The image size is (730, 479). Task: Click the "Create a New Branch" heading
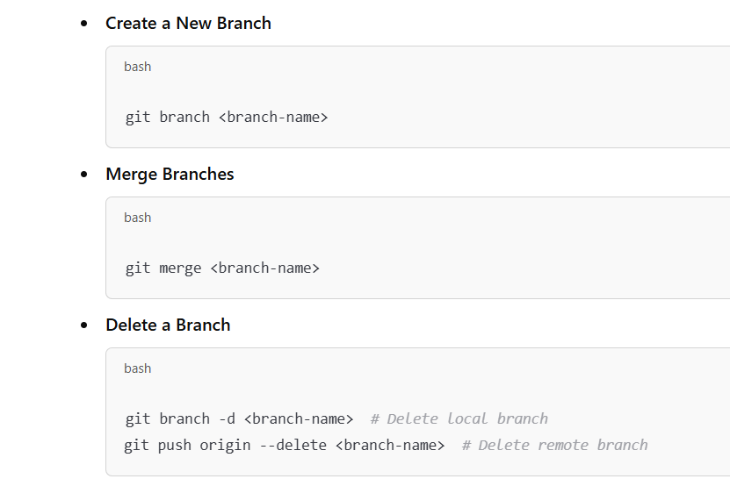(188, 24)
